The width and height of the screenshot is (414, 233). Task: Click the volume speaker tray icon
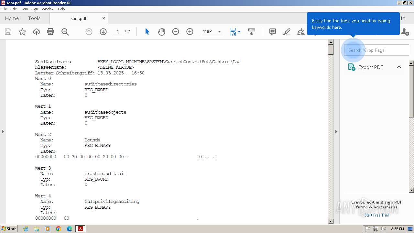(x=383, y=229)
